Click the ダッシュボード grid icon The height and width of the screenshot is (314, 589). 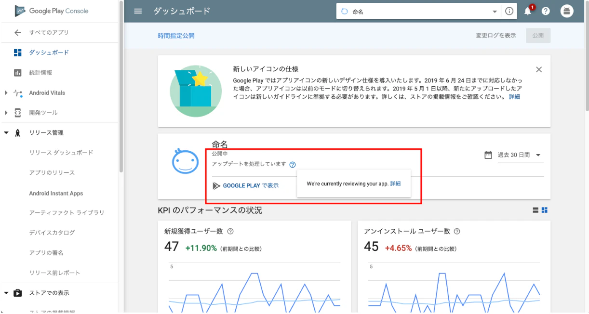[18, 52]
